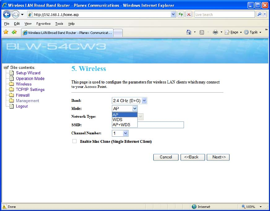This screenshot has width=270, height=211.
Task: Open the Edit menu
Action: [17, 24]
